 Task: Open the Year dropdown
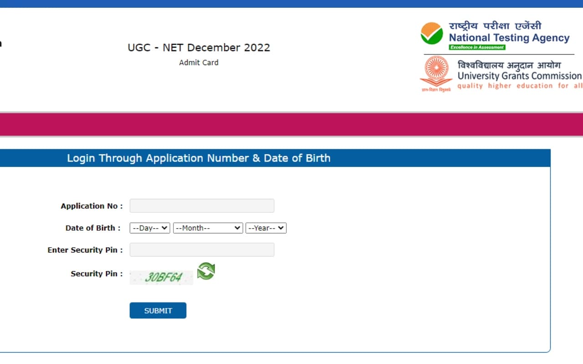[266, 228]
